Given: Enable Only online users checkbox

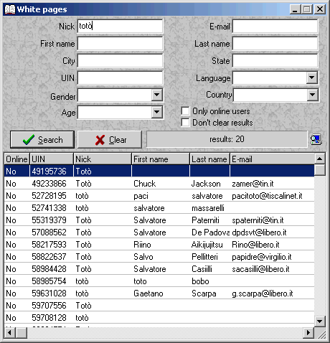Looking at the screenshot, I should pyautogui.click(x=185, y=111).
